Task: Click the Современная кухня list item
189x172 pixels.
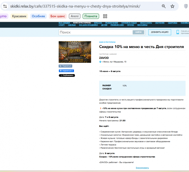Action: coord(138,132)
